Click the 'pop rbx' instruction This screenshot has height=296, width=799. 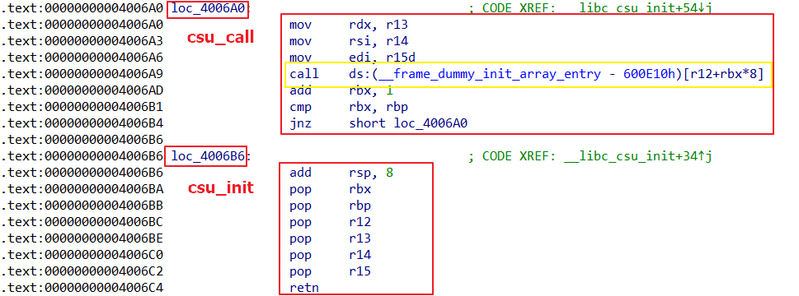point(330,189)
